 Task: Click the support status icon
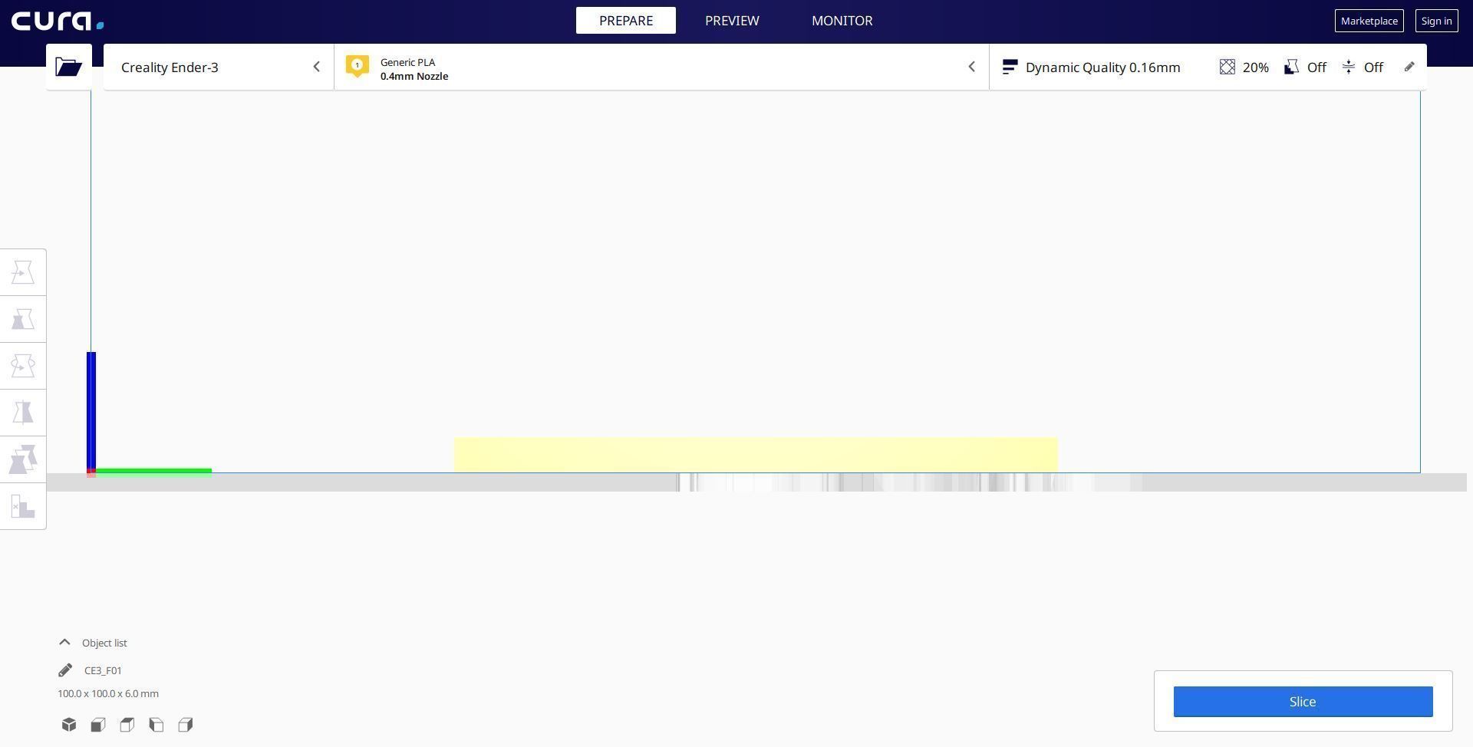[x=1292, y=67]
